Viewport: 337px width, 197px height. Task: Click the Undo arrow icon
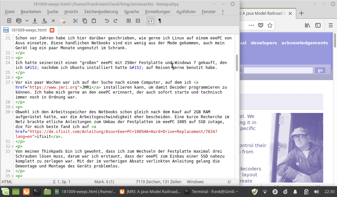107,21
